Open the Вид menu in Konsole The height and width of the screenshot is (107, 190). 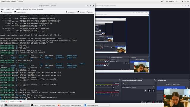13,9
